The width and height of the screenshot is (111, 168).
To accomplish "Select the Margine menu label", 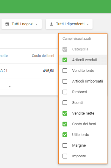I will tap(79, 145).
